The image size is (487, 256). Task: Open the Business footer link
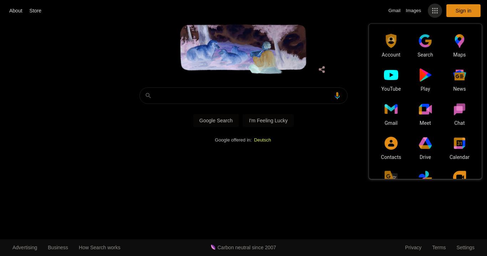58,247
